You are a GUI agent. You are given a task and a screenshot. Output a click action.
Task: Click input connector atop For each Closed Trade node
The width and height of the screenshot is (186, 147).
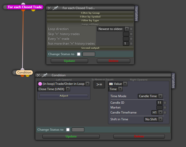point(23,4)
